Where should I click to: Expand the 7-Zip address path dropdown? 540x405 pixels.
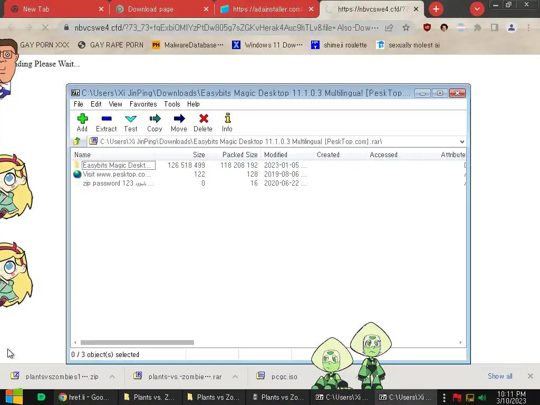point(462,141)
